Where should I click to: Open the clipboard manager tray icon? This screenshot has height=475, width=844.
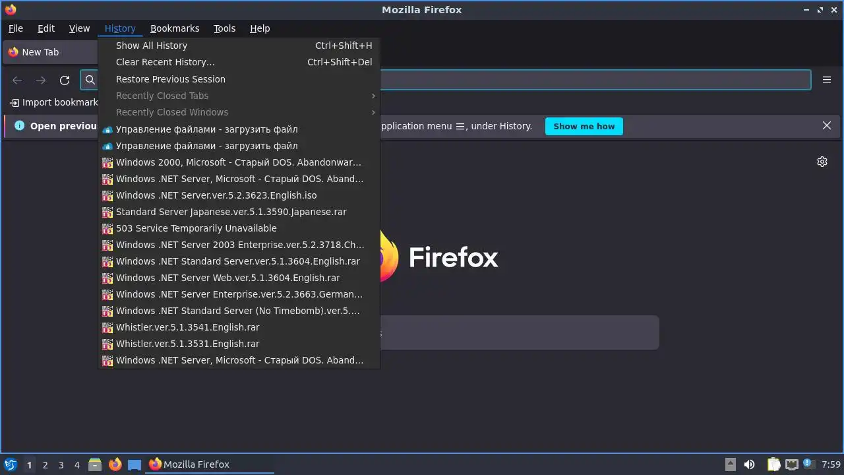(773, 464)
